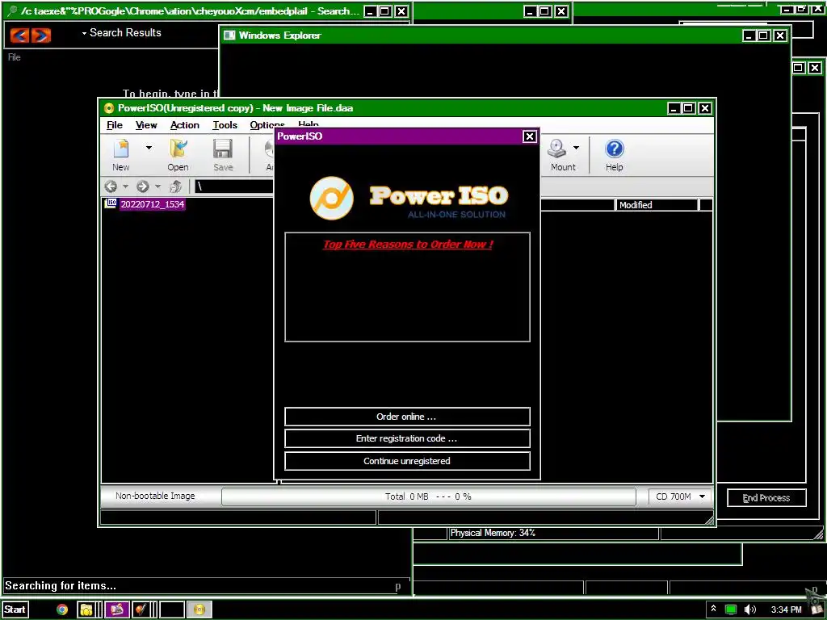Click the Non-bootable Image status label

pos(155,496)
